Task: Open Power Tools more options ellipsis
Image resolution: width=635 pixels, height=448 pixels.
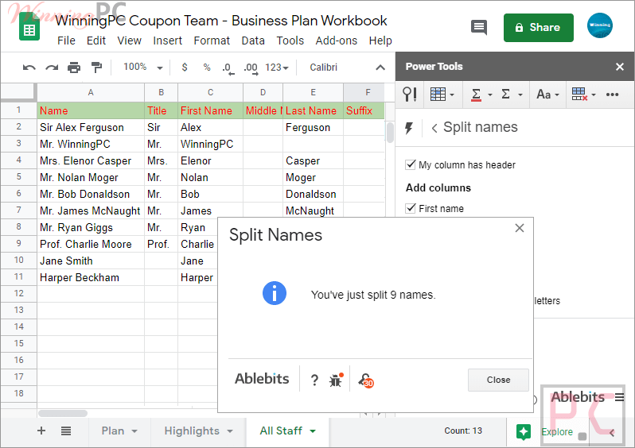Action: [612, 95]
